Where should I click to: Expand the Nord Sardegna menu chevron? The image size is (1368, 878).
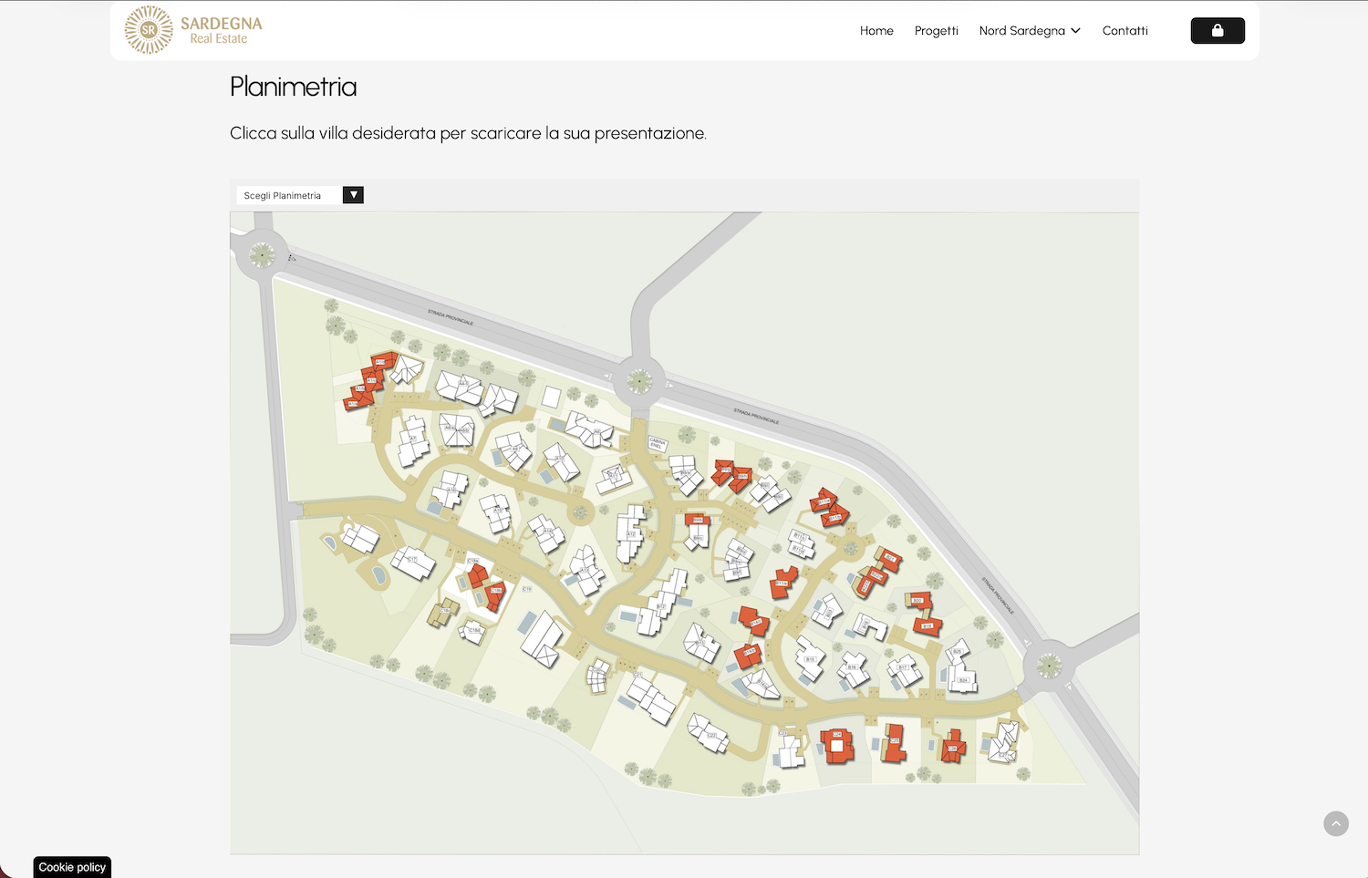click(1076, 31)
